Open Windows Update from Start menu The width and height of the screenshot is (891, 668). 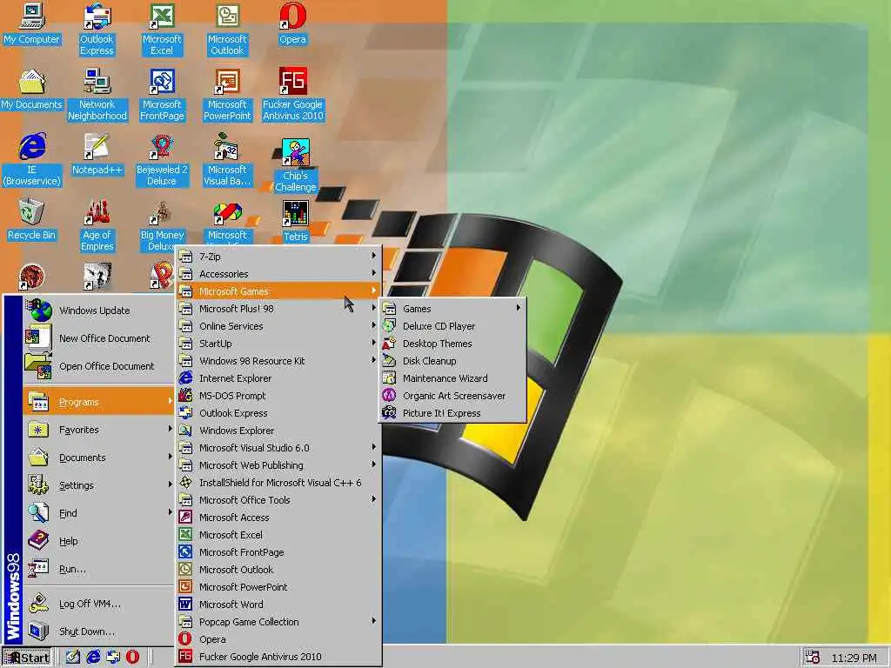[x=97, y=311]
